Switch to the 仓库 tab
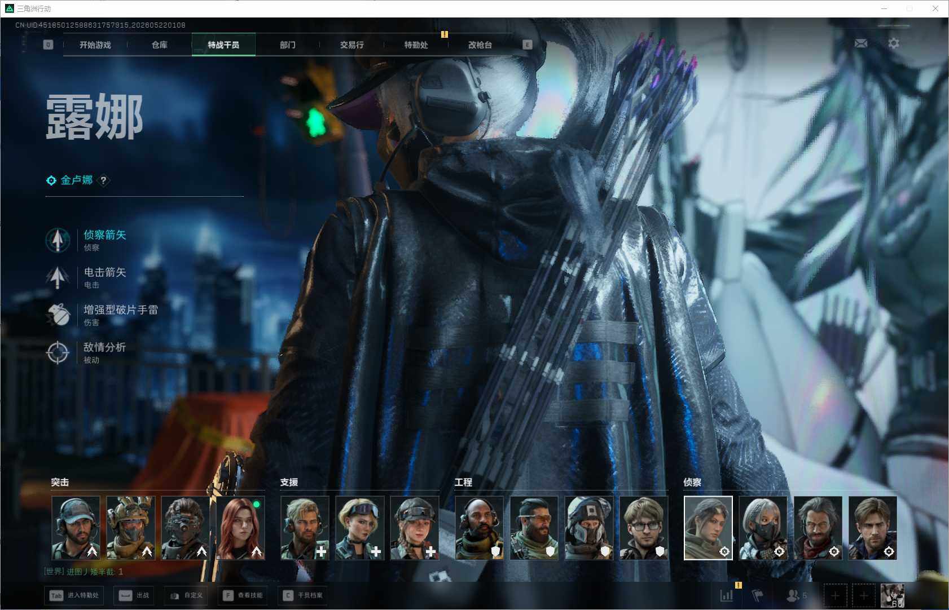949x610 pixels. (x=160, y=45)
